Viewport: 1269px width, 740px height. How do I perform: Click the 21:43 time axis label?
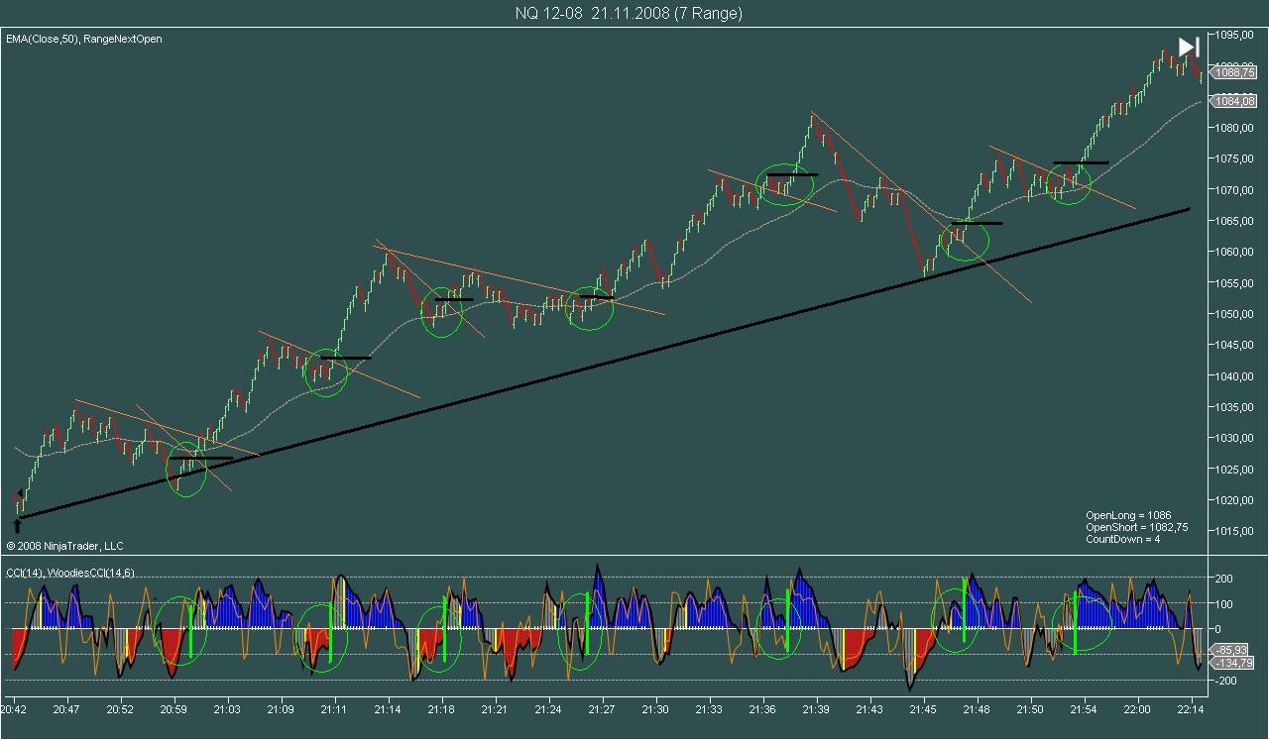869,709
